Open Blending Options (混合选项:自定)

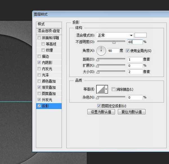tap(49, 31)
